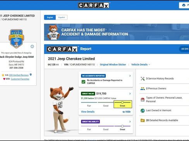Click the gold star rating icon

pyautogui.click(x=3, y=75)
